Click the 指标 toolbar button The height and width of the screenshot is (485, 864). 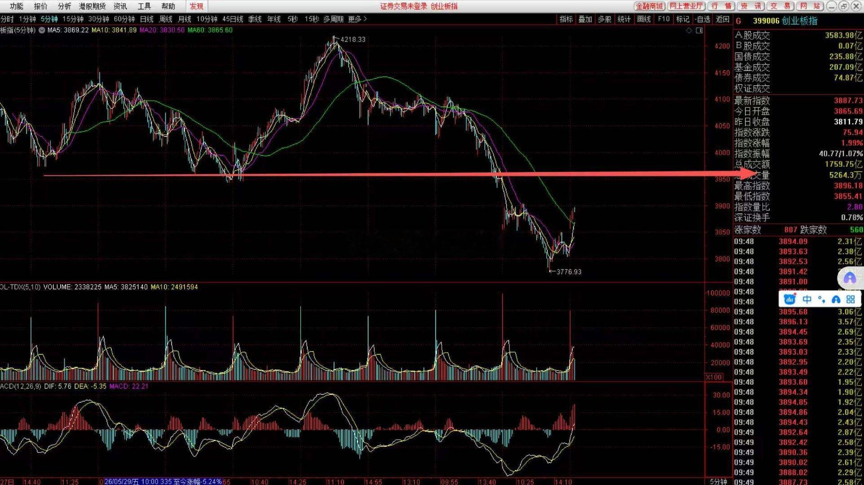pyautogui.click(x=566, y=19)
